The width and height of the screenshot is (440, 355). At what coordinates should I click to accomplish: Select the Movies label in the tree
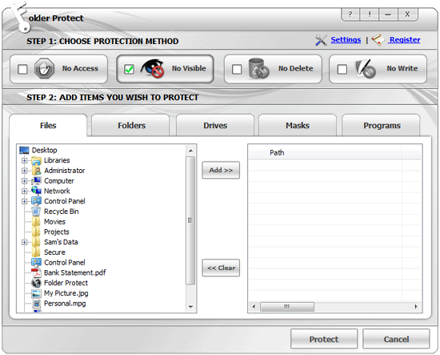tap(54, 222)
